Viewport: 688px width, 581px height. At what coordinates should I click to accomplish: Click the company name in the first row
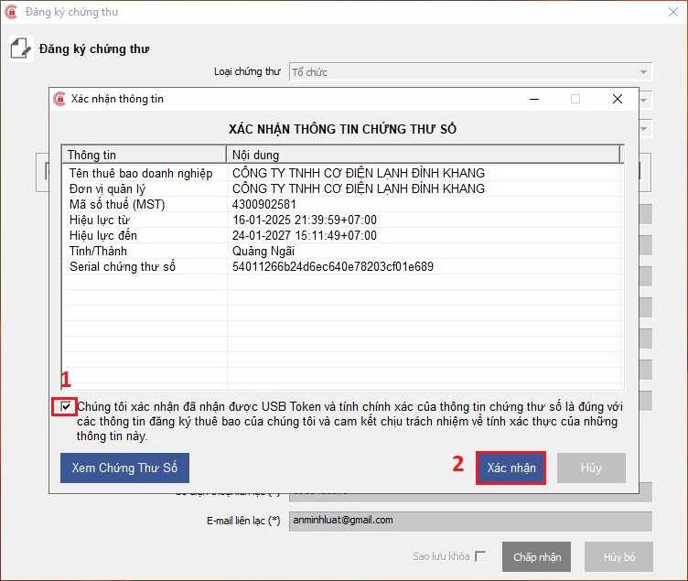[359, 173]
